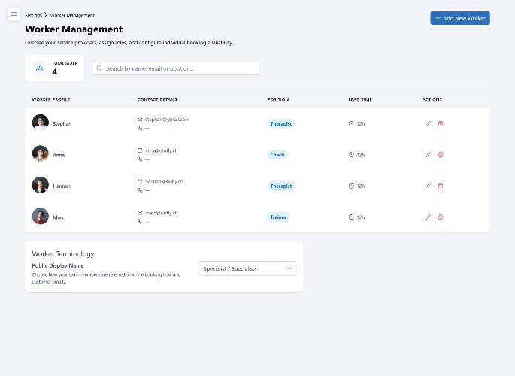Click the Trainer position tag

[x=278, y=217]
